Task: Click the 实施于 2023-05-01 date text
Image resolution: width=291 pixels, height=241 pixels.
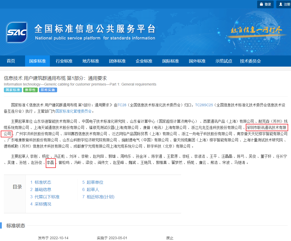Action: click(112, 238)
